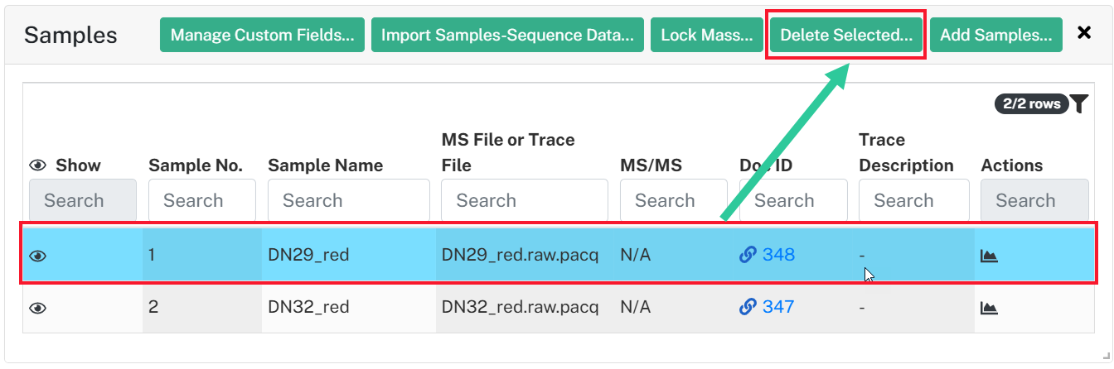Open document link 347

click(x=778, y=307)
